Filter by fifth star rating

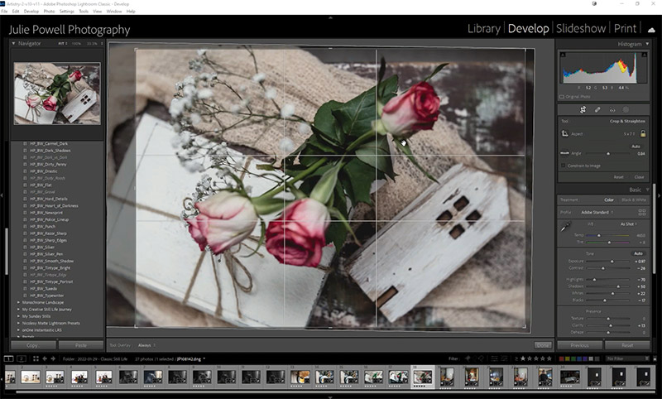pos(549,358)
